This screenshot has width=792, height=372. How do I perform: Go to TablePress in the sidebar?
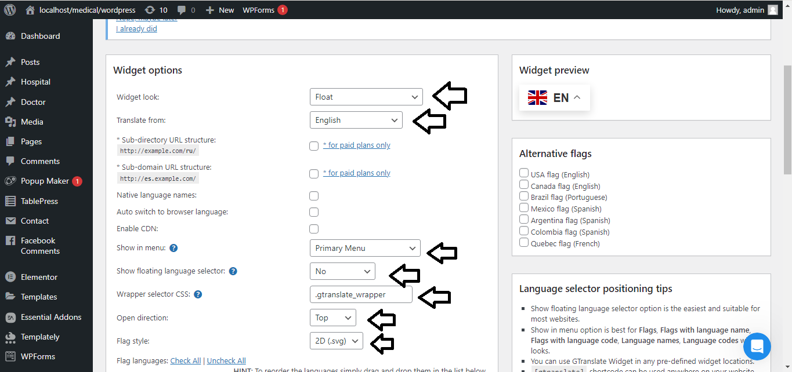coord(39,201)
